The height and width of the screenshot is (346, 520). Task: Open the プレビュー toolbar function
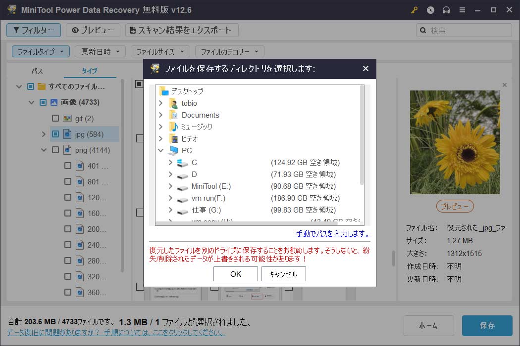[x=92, y=30]
